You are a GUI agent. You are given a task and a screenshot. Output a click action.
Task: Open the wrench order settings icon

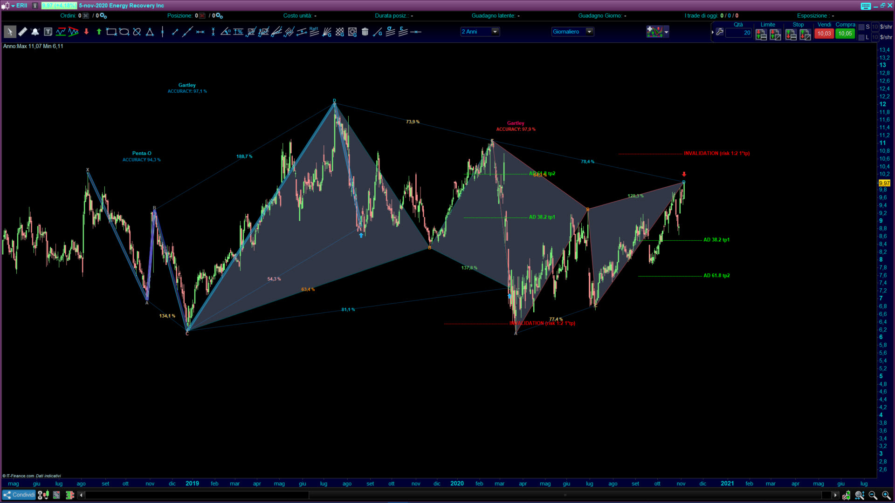tap(720, 32)
